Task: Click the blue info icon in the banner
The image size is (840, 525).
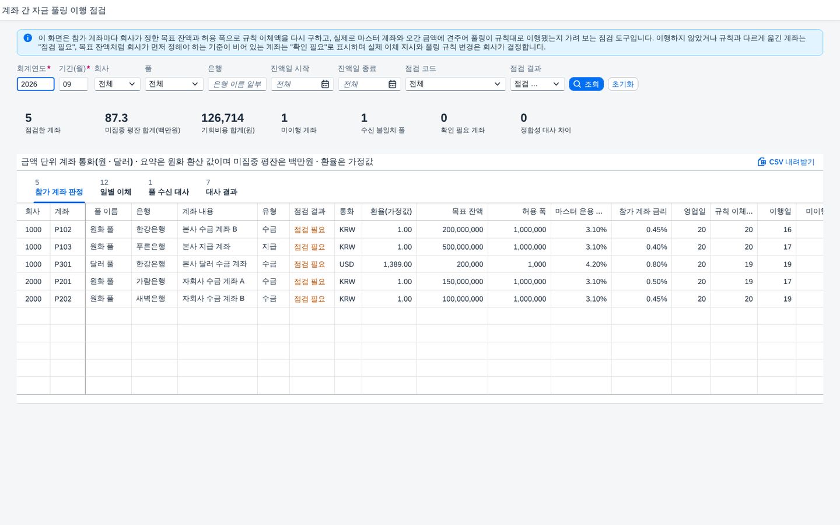Action: [27, 38]
